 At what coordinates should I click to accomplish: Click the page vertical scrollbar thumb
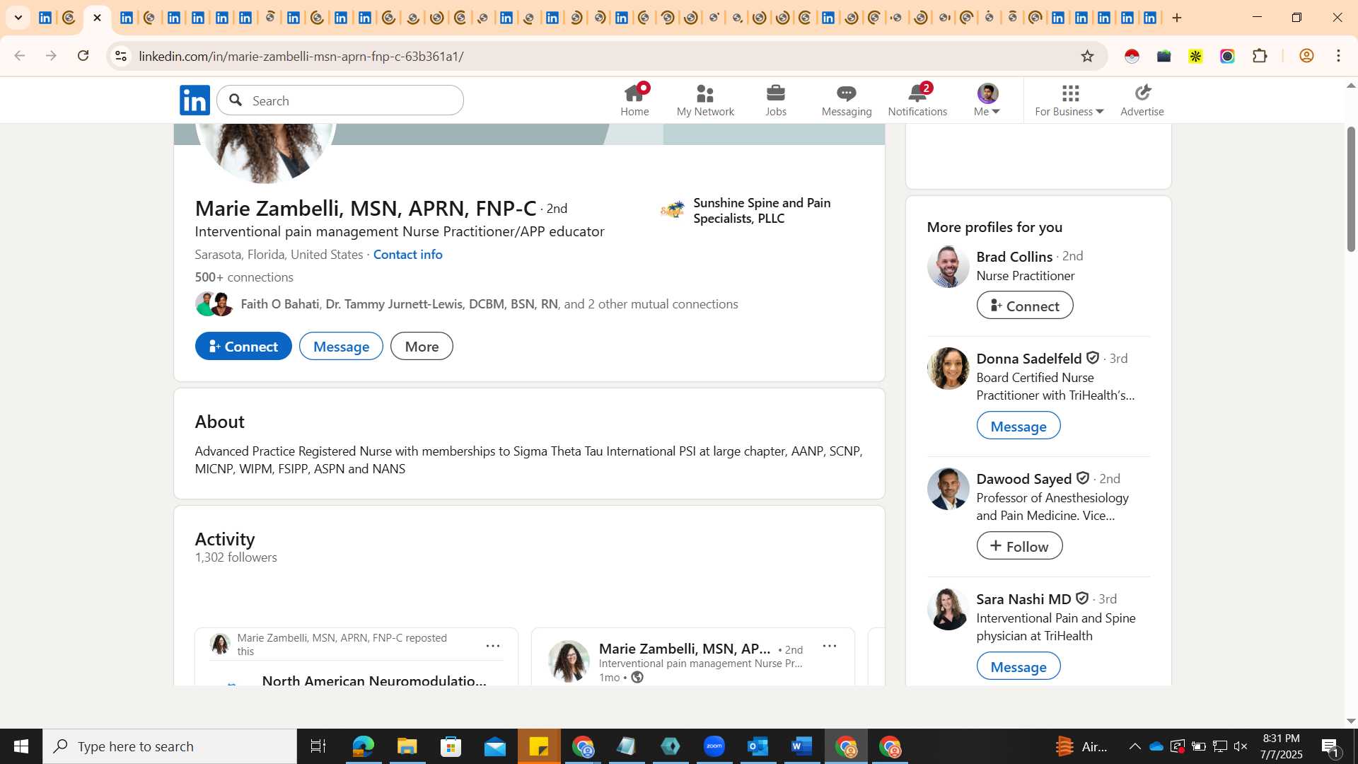click(x=1351, y=190)
